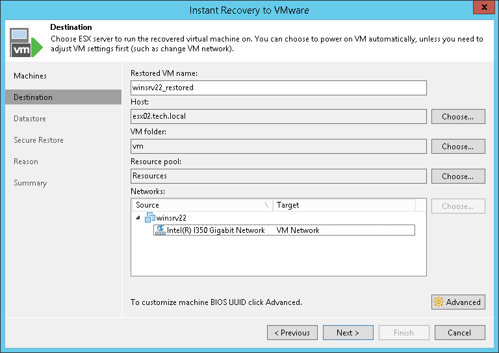This screenshot has height=353, width=499.
Task: Click the Resource pool field
Action: point(278,176)
